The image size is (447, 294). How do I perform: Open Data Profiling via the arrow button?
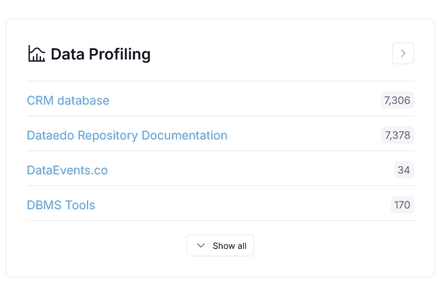tap(403, 53)
